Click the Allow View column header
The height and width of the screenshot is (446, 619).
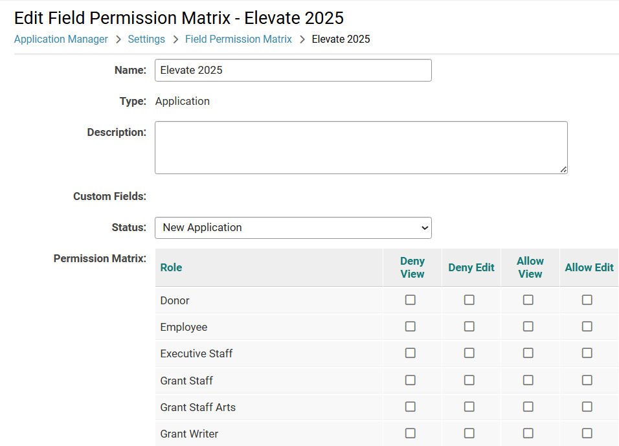pos(530,267)
